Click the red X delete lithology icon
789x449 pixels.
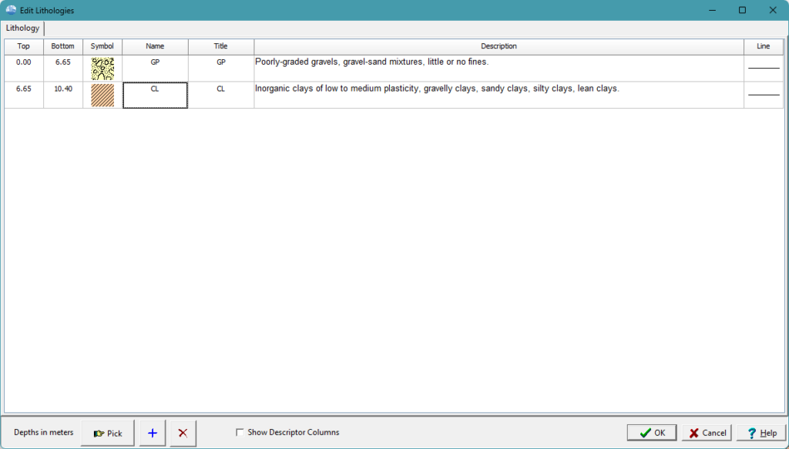pos(183,433)
